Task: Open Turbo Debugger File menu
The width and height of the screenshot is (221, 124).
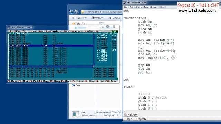Action: (x=17, y=31)
